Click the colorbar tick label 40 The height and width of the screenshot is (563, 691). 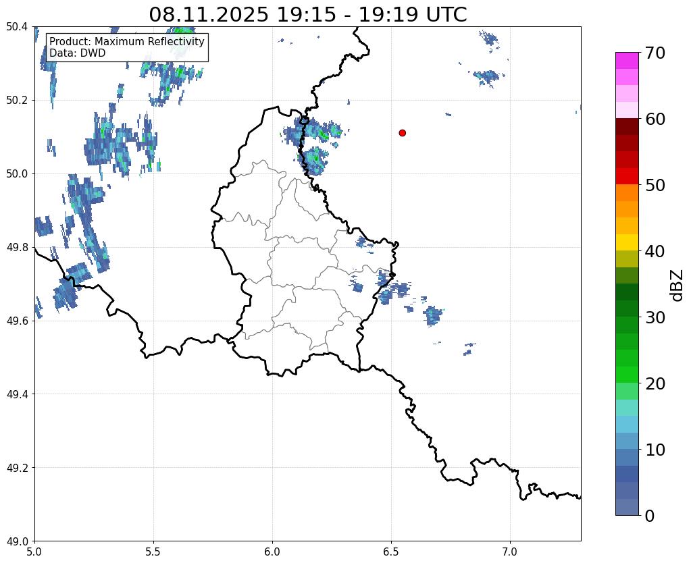pyautogui.click(x=655, y=251)
